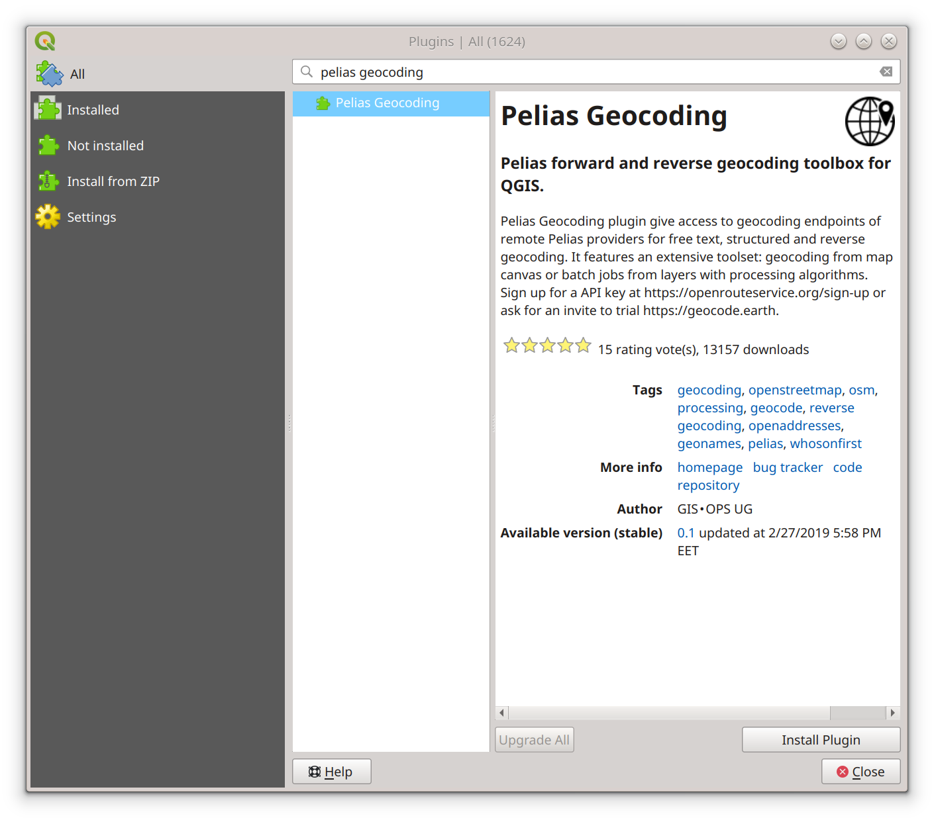934x818 pixels.
Task: Clear the plugin search text
Action: [x=886, y=71]
